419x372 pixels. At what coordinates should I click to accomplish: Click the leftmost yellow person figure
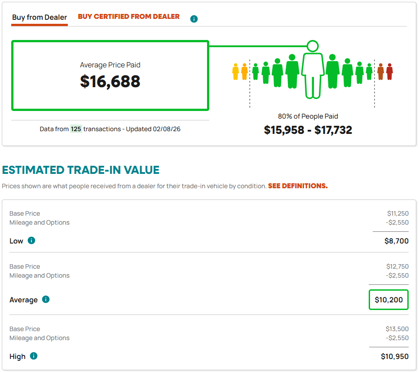(x=235, y=72)
